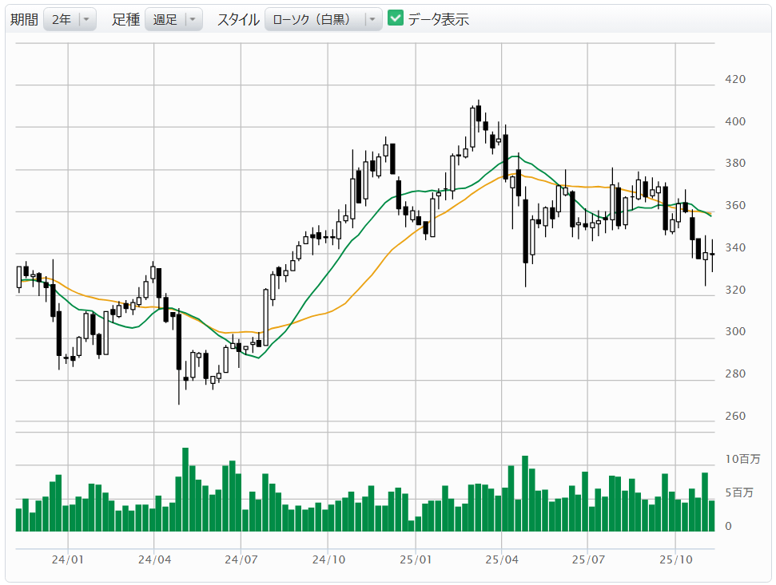Click the 24/07 date axis label
This screenshot has width=776, height=585.
click(x=241, y=559)
